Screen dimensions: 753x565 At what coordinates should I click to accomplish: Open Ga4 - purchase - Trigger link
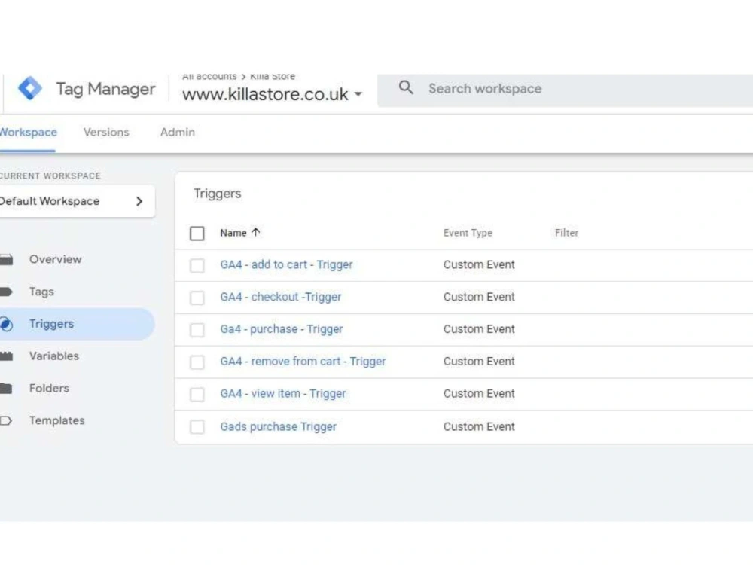282,329
